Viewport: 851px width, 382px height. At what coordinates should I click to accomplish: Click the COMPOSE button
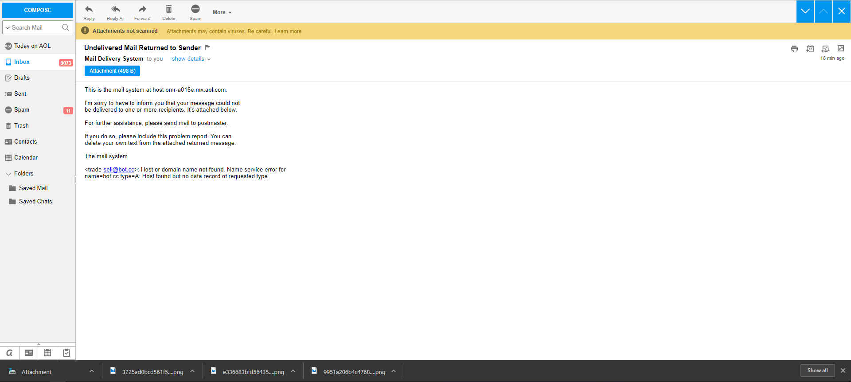[38, 10]
